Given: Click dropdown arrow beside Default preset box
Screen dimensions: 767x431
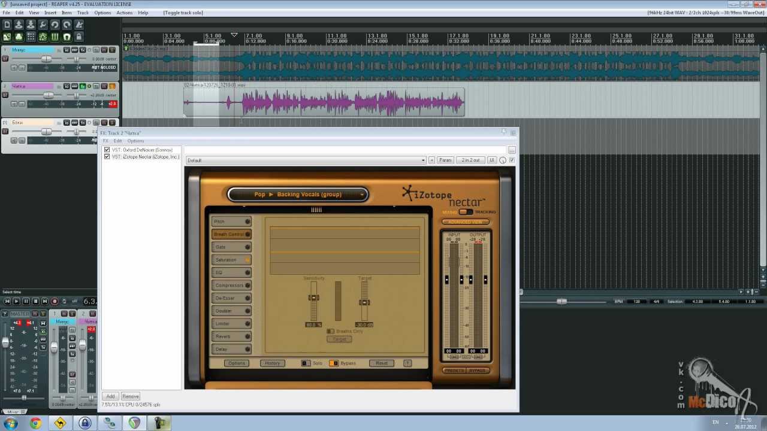Looking at the screenshot, I should click(423, 160).
